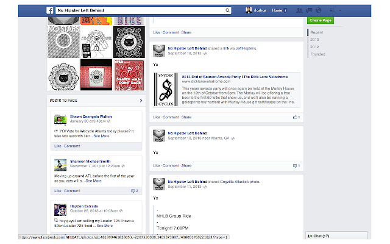Like the Snyder Cycles shared link post

coord(156,117)
